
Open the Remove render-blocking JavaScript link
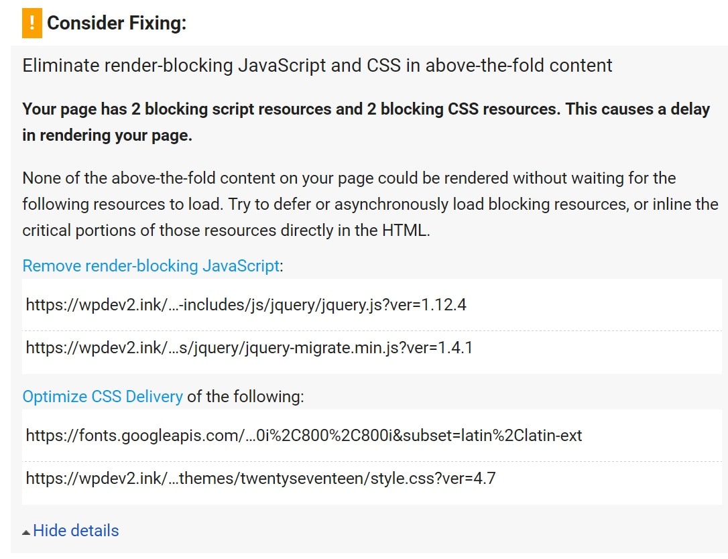[149, 266]
